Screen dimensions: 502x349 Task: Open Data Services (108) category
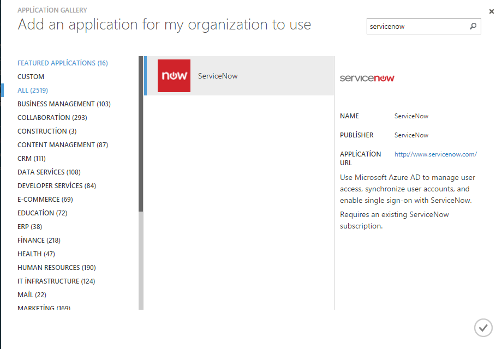[x=49, y=172]
